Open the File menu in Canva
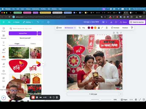This screenshot has height=109, width=146. point(9,22)
